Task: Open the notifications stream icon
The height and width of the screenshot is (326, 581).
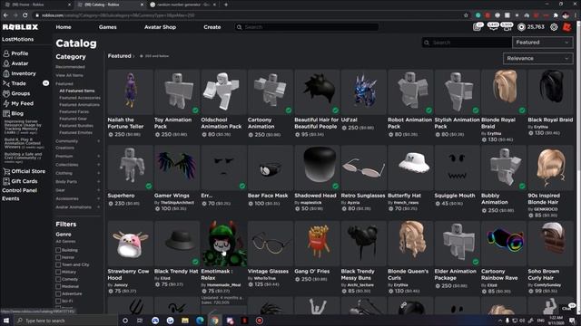Action: pos(478,27)
